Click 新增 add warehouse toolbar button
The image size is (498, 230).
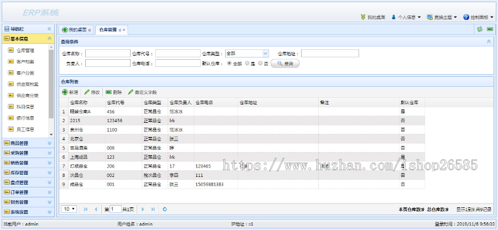click(x=70, y=92)
